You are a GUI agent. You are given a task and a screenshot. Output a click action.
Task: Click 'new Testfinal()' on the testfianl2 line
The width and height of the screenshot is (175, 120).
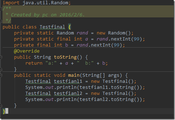(x=112, y=93)
